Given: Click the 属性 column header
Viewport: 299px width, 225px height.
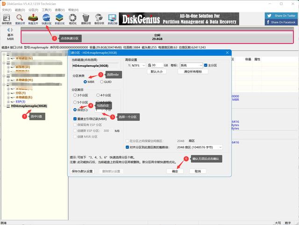Looking at the screenshot, I should click(257, 59).
